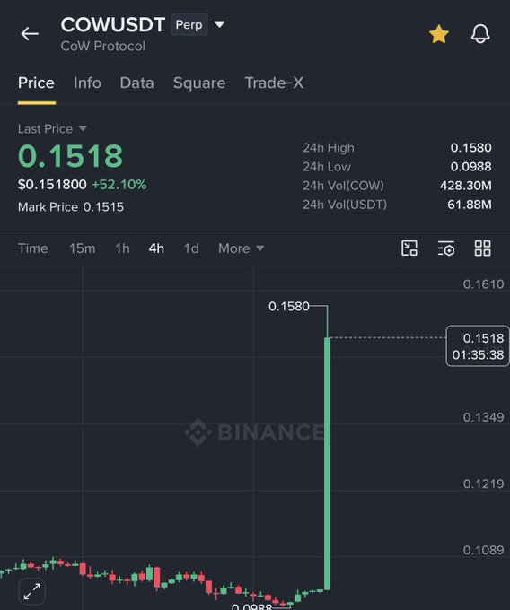Open the chart indicator settings icon
This screenshot has height=610, width=510.
pos(445,248)
